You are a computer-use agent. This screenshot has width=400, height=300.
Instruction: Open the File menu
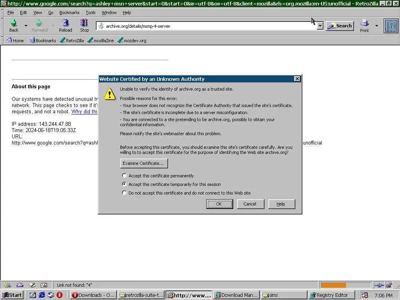coord(11,12)
